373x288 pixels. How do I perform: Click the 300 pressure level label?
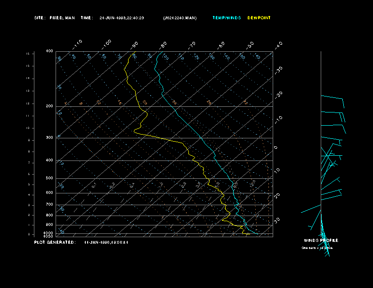49,138
